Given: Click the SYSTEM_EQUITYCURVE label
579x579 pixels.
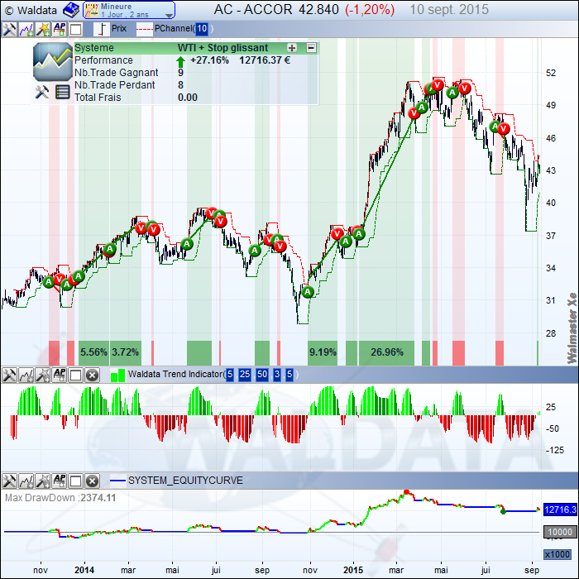Looking at the screenshot, I should (x=185, y=481).
